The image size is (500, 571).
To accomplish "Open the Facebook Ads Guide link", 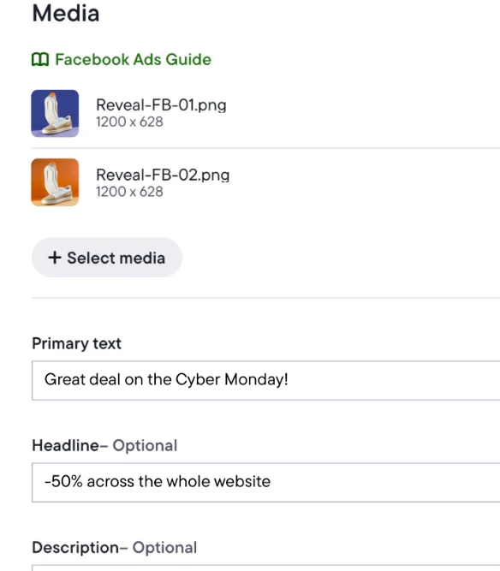I will (x=133, y=59).
